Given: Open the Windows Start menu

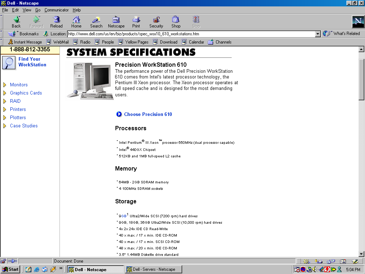Looking at the screenshot, I should pyautogui.click(x=10, y=270).
